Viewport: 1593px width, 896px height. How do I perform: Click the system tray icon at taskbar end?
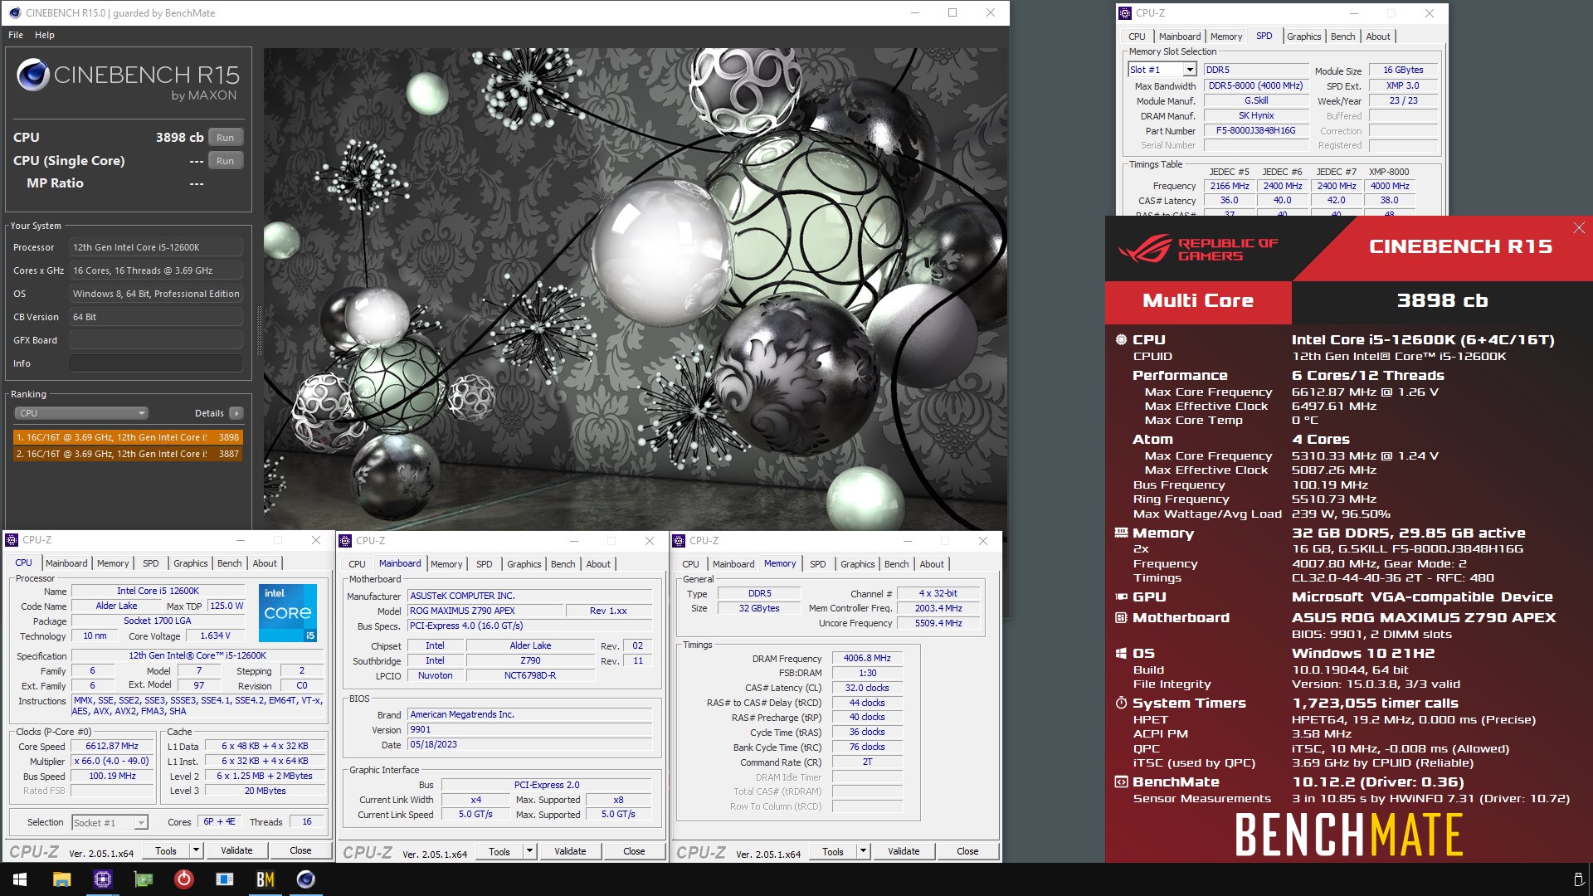coord(1577,879)
